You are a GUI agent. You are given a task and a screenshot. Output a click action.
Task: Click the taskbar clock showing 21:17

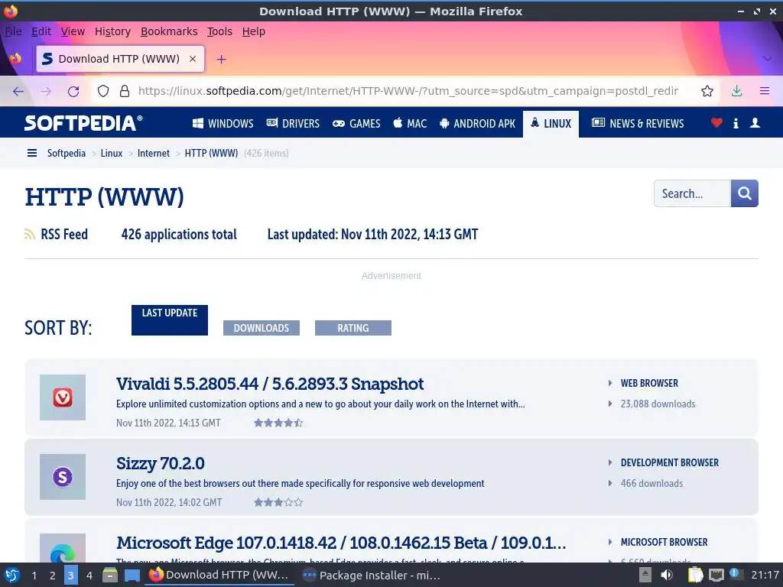765,575
